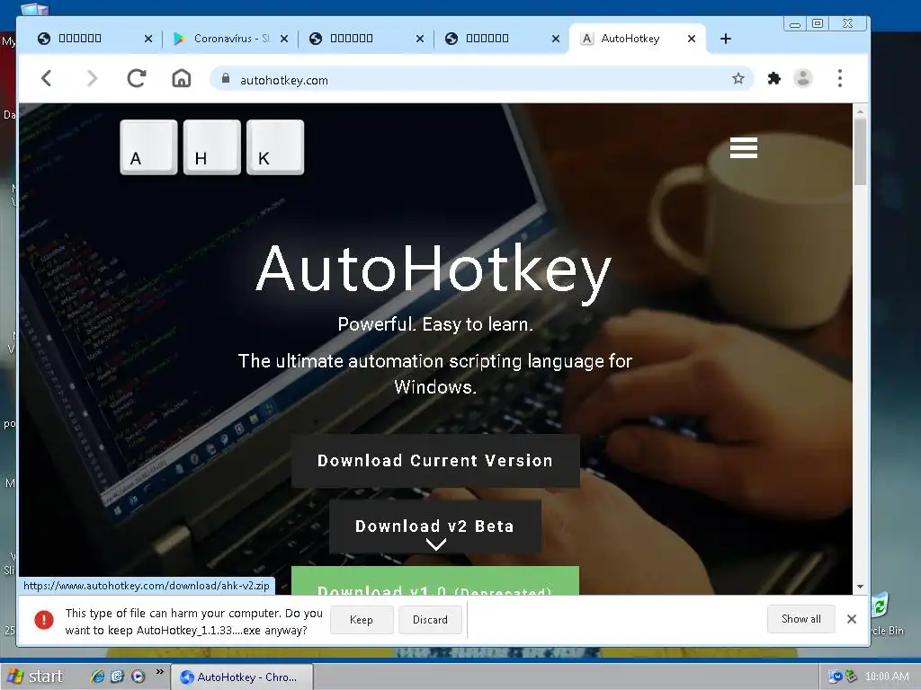
Task: Click the Powerful. Easy to learn. tagline
Action: [435, 323]
